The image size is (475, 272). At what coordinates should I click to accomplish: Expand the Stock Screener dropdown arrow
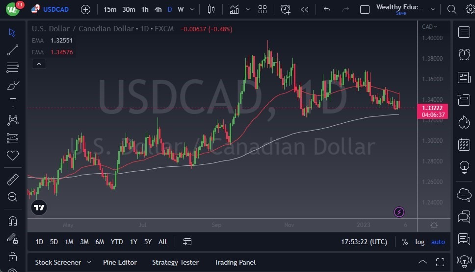[x=89, y=262]
